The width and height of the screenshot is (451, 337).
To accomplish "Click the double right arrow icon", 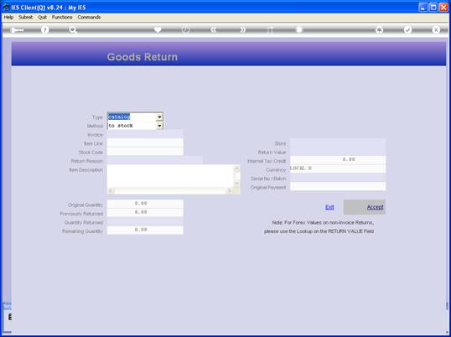I will coord(243,29).
